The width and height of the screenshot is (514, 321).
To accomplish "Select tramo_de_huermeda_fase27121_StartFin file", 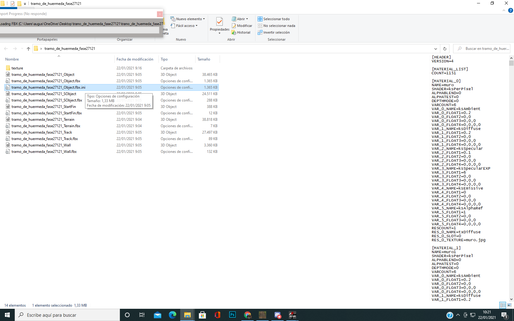I will pos(112,107).
